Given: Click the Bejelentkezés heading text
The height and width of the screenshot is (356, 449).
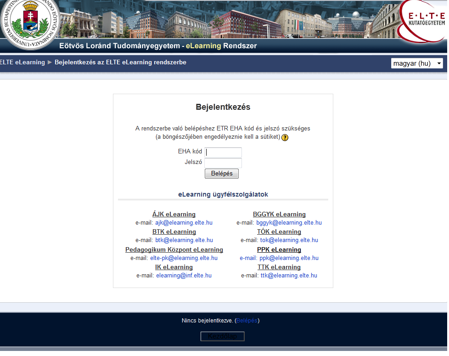Looking at the screenshot, I should pyautogui.click(x=223, y=107).
